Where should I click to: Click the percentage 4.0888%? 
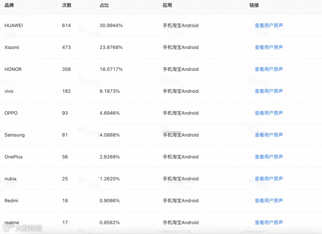[110, 135]
